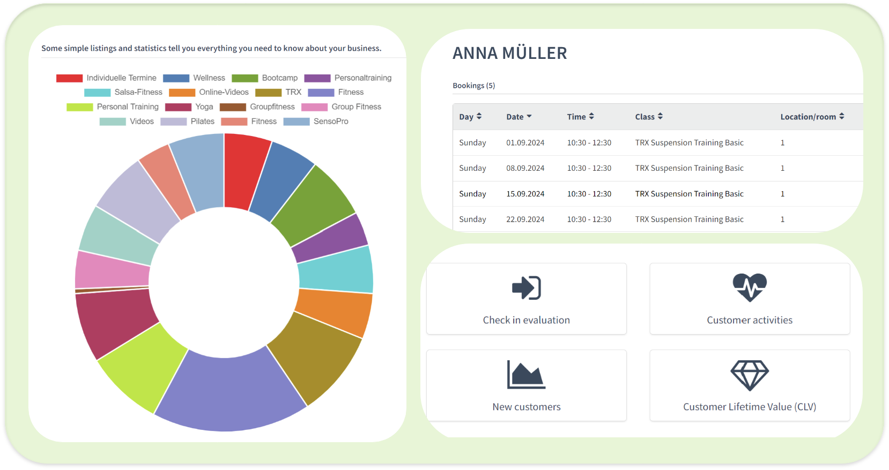
Task: Click the New customers area chart icon
Action: pyautogui.click(x=526, y=375)
